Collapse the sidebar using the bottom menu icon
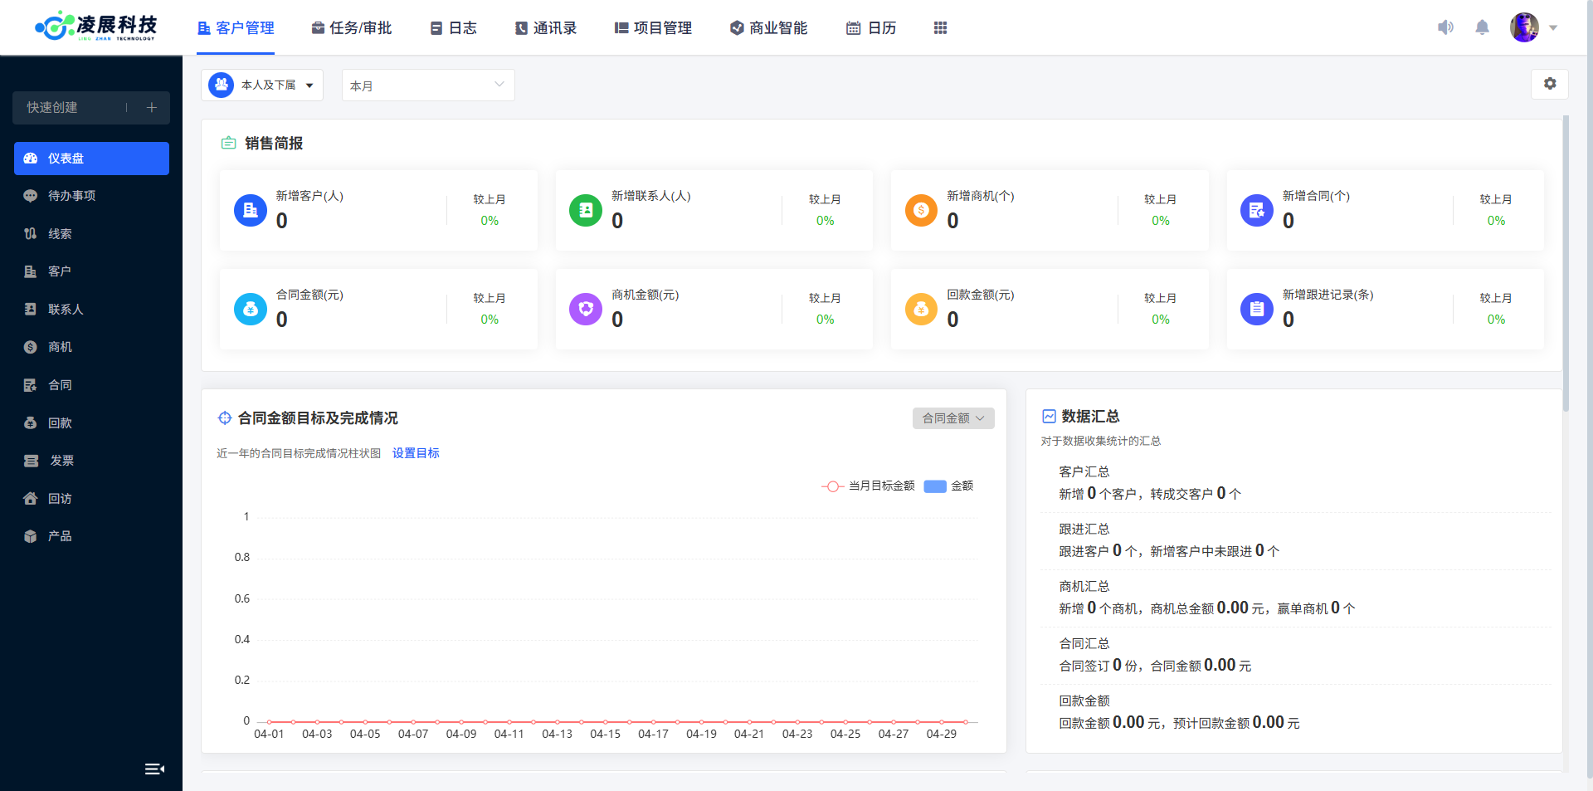The height and width of the screenshot is (791, 1593). coord(154,769)
